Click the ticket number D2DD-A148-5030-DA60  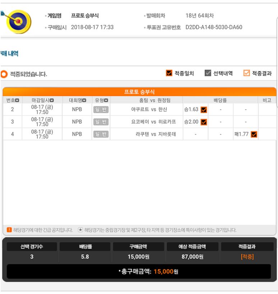[214, 27]
